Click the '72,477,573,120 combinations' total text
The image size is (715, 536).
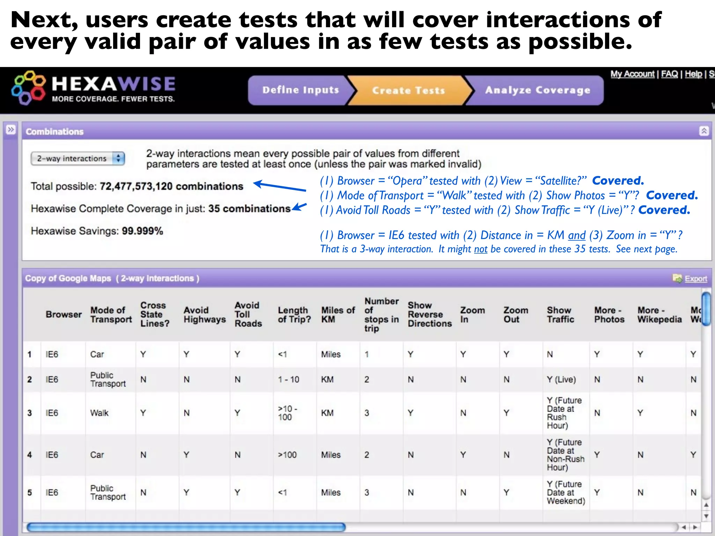171,186
